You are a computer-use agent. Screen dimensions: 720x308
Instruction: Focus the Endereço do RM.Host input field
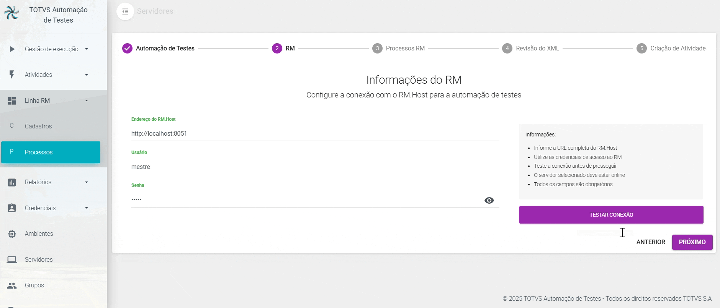[x=315, y=134]
